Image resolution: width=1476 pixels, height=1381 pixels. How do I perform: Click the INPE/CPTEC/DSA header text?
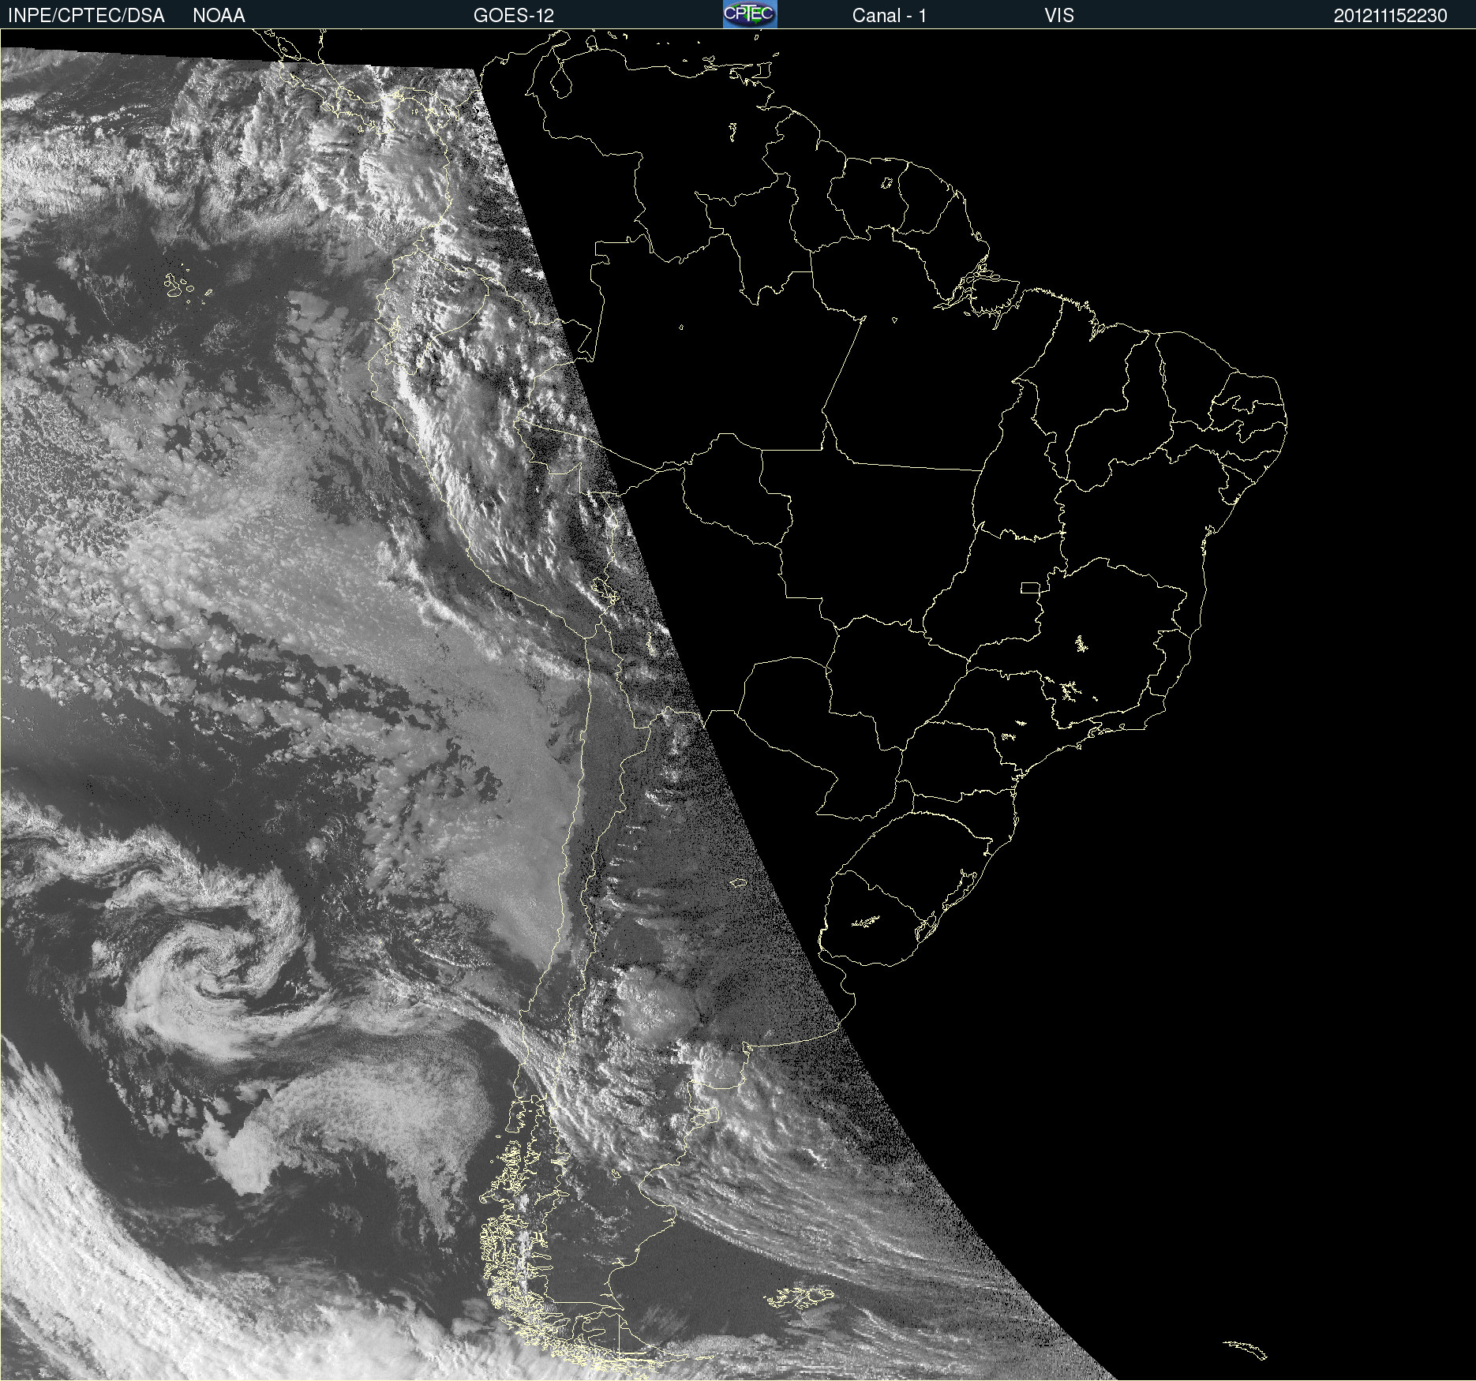click(86, 16)
